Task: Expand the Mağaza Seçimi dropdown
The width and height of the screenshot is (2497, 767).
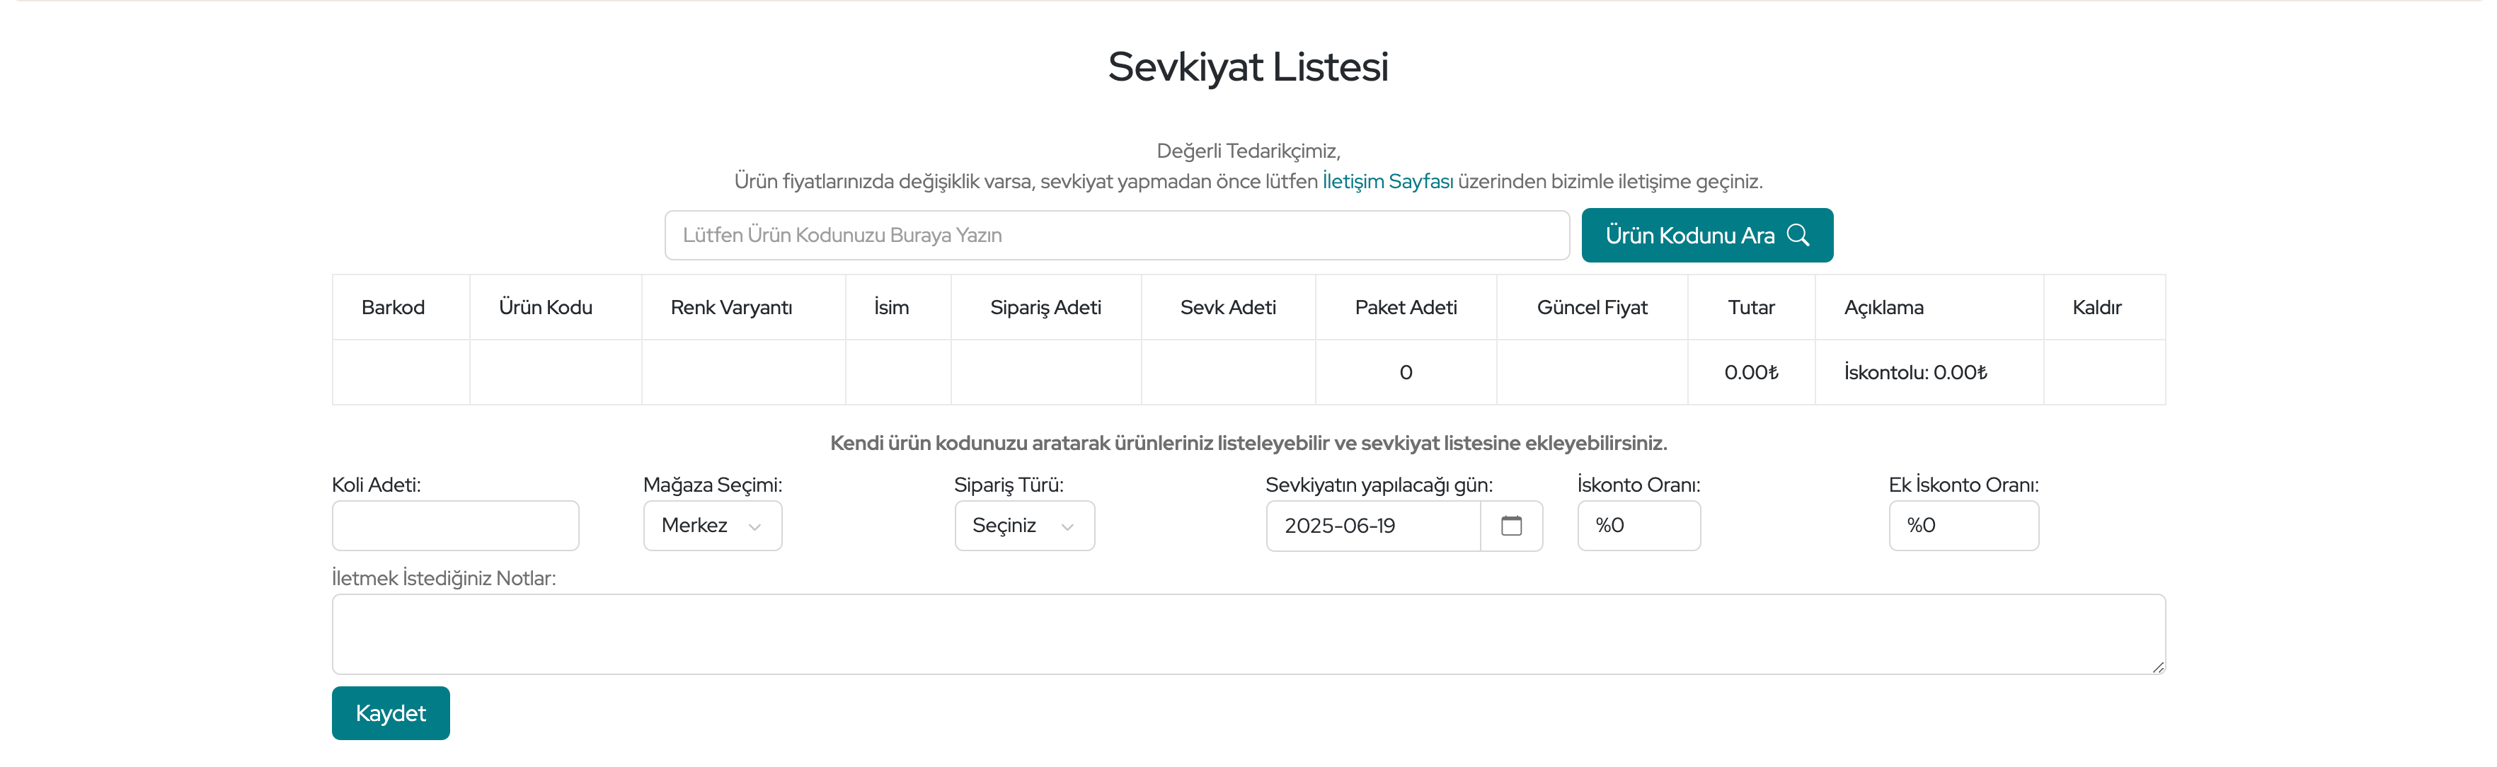Action: [713, 526]
